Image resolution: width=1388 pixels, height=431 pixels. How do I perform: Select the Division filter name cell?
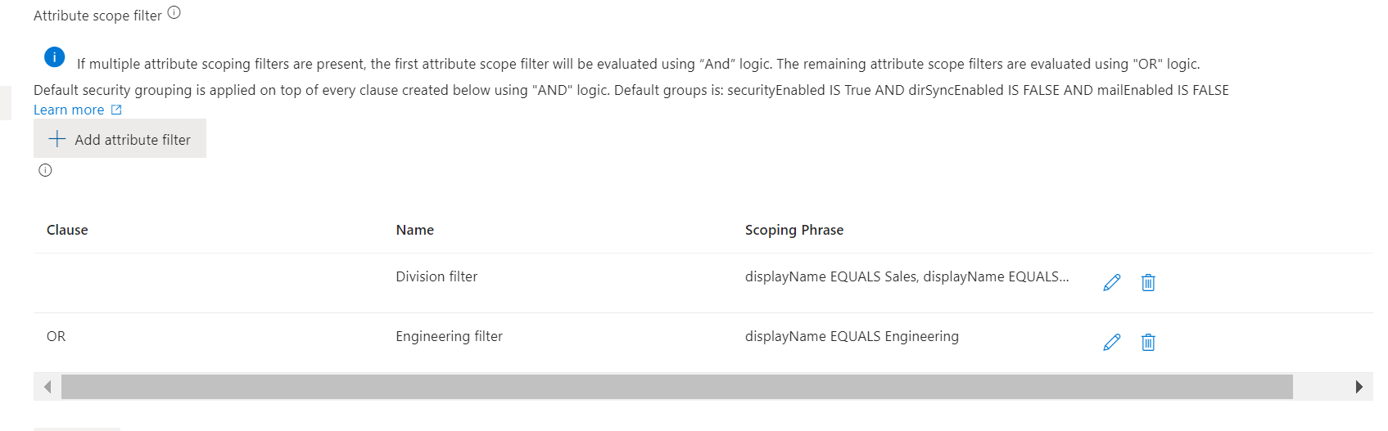coord(436,276)
